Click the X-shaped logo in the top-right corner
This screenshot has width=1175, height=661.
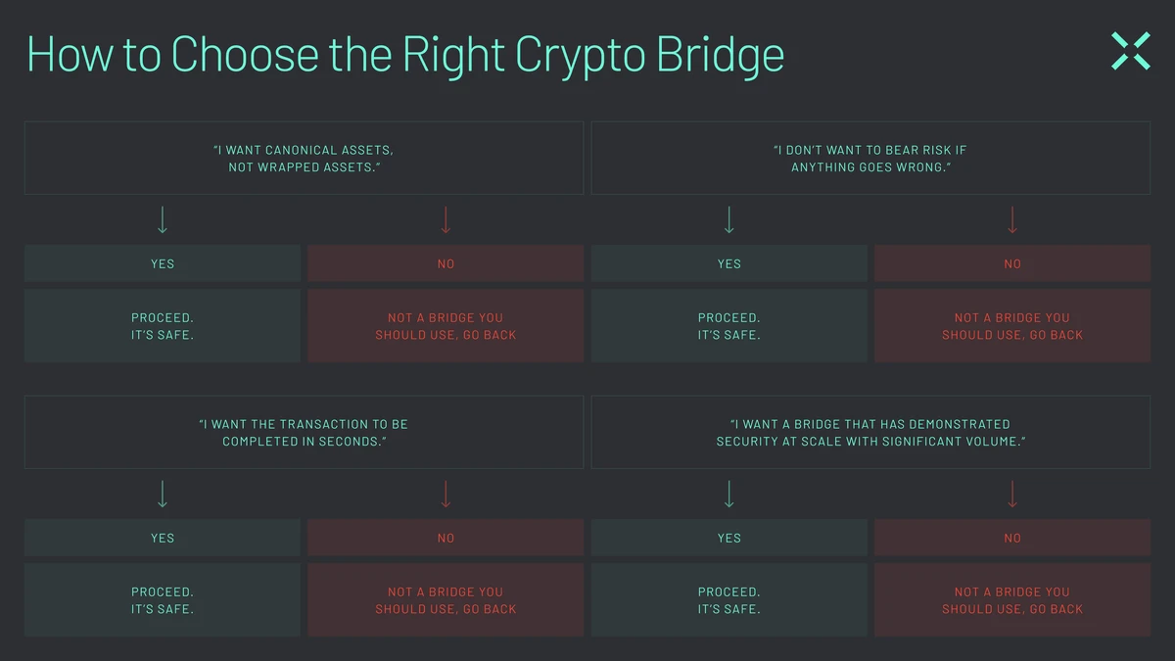click(1131, 51)
